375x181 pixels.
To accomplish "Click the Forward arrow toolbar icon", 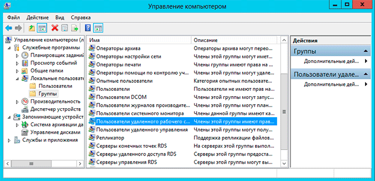I will (x=18, y=28).
